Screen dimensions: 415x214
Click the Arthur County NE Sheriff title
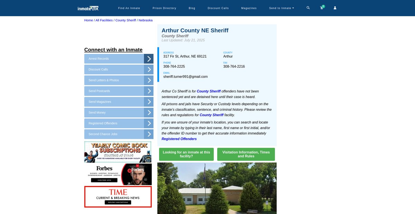click(195, 30)
